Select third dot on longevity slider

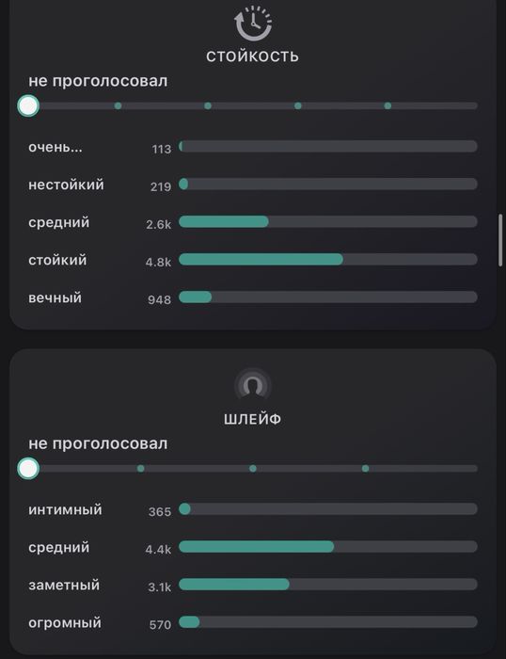[298, 105]
